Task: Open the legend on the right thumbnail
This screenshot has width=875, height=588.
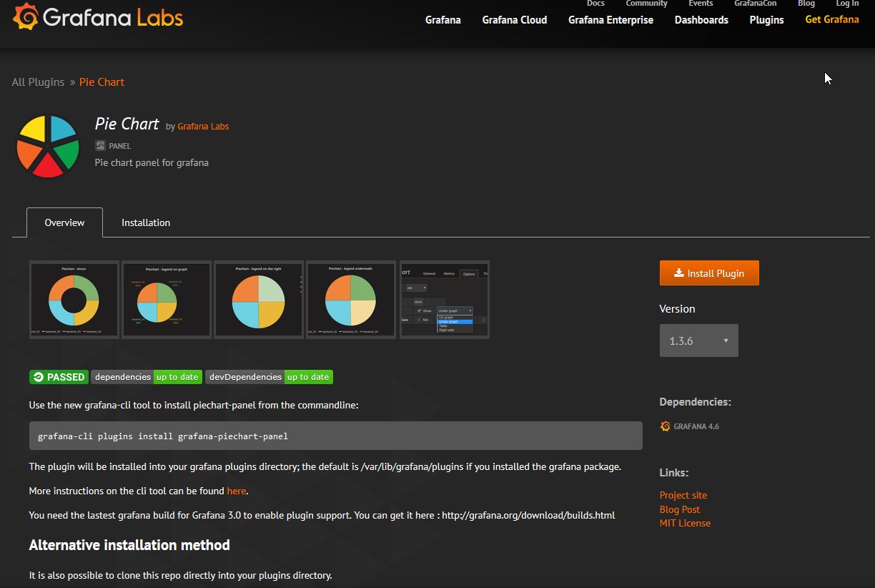Action: (259, 300)
